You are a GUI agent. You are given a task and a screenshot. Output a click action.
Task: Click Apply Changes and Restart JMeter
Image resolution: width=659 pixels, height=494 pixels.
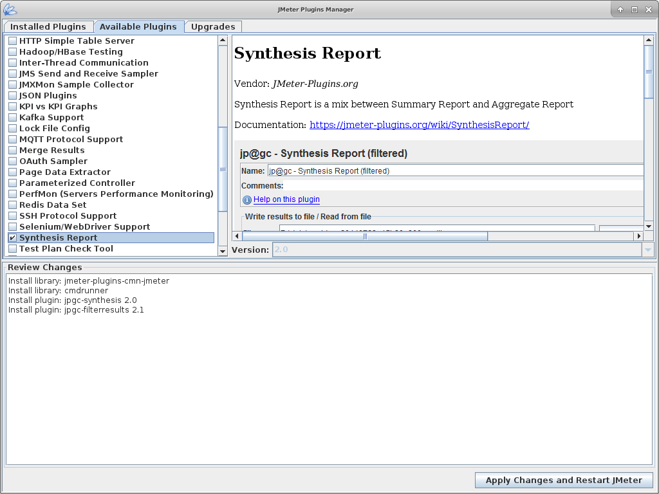point(564,480)
